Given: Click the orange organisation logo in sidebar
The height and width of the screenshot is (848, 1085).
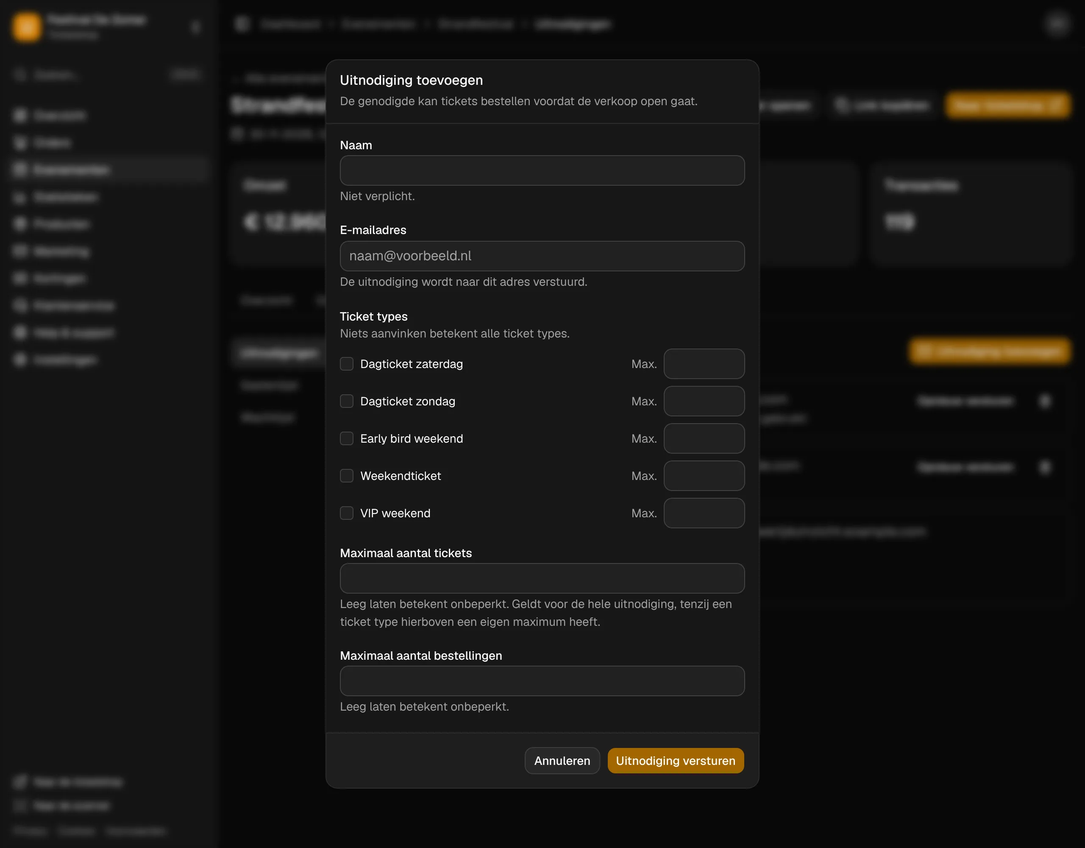Looking at the screenshot, I should (x=27, y=27).
